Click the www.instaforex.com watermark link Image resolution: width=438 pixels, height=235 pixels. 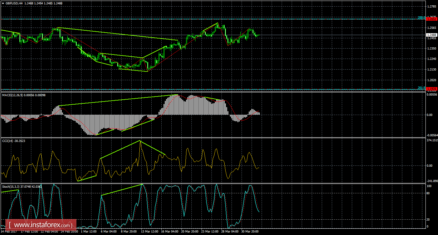click(42, 225)
